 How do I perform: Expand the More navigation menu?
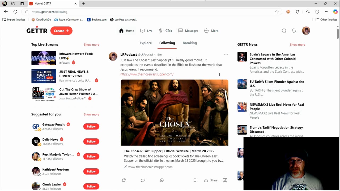[211, 31]
